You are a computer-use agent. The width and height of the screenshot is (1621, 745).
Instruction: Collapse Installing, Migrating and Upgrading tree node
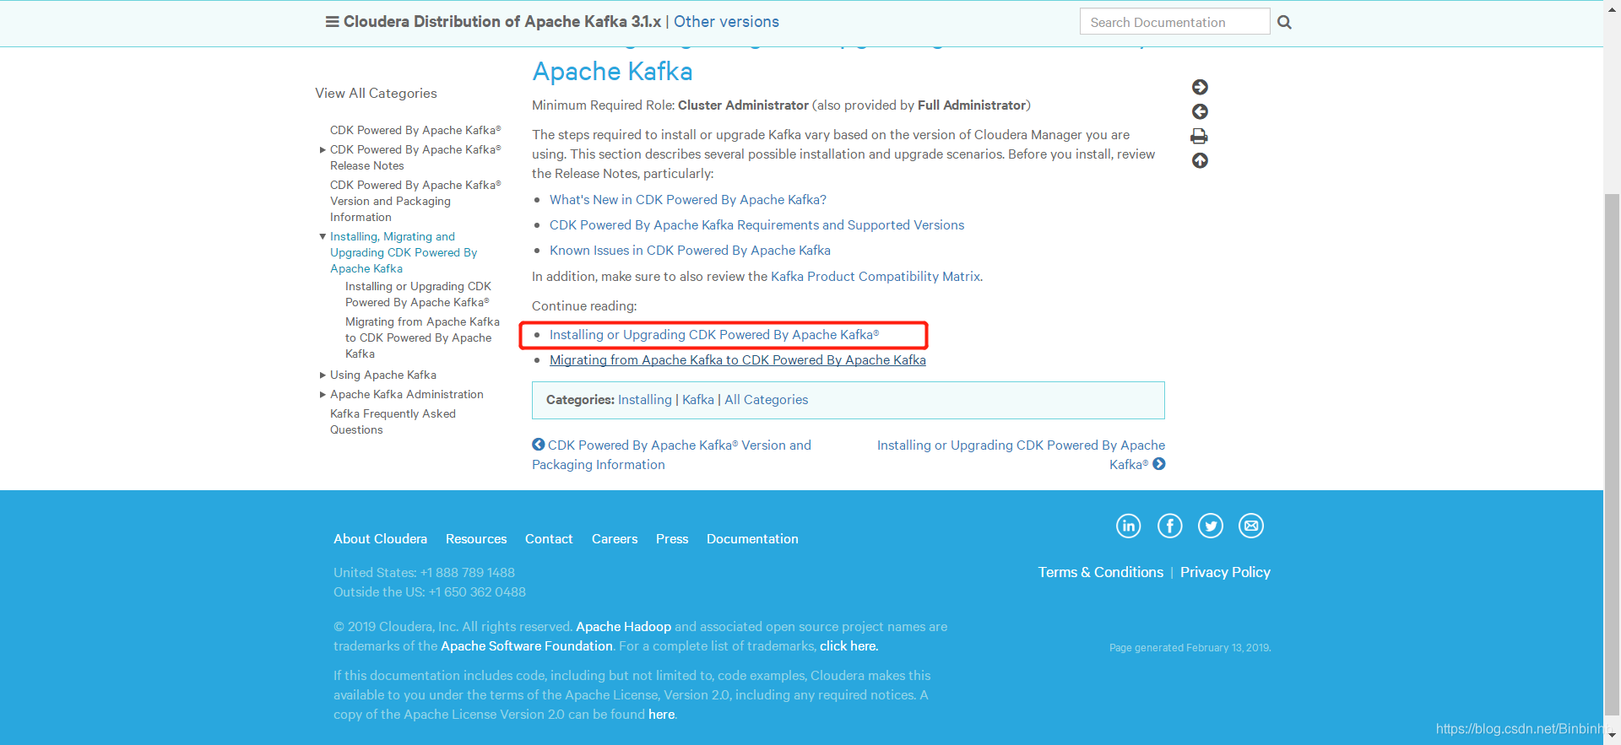(x=323, y=237)
